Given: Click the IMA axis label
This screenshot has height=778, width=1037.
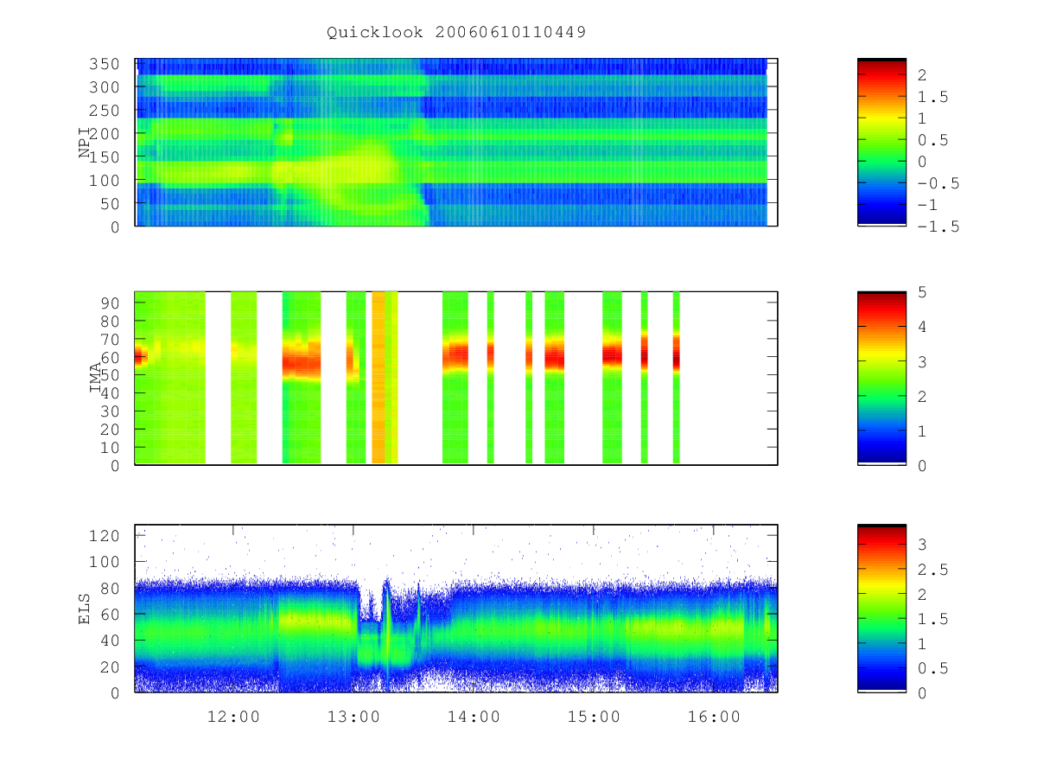Looking at the screenshot, I should (x=96, y=378).
